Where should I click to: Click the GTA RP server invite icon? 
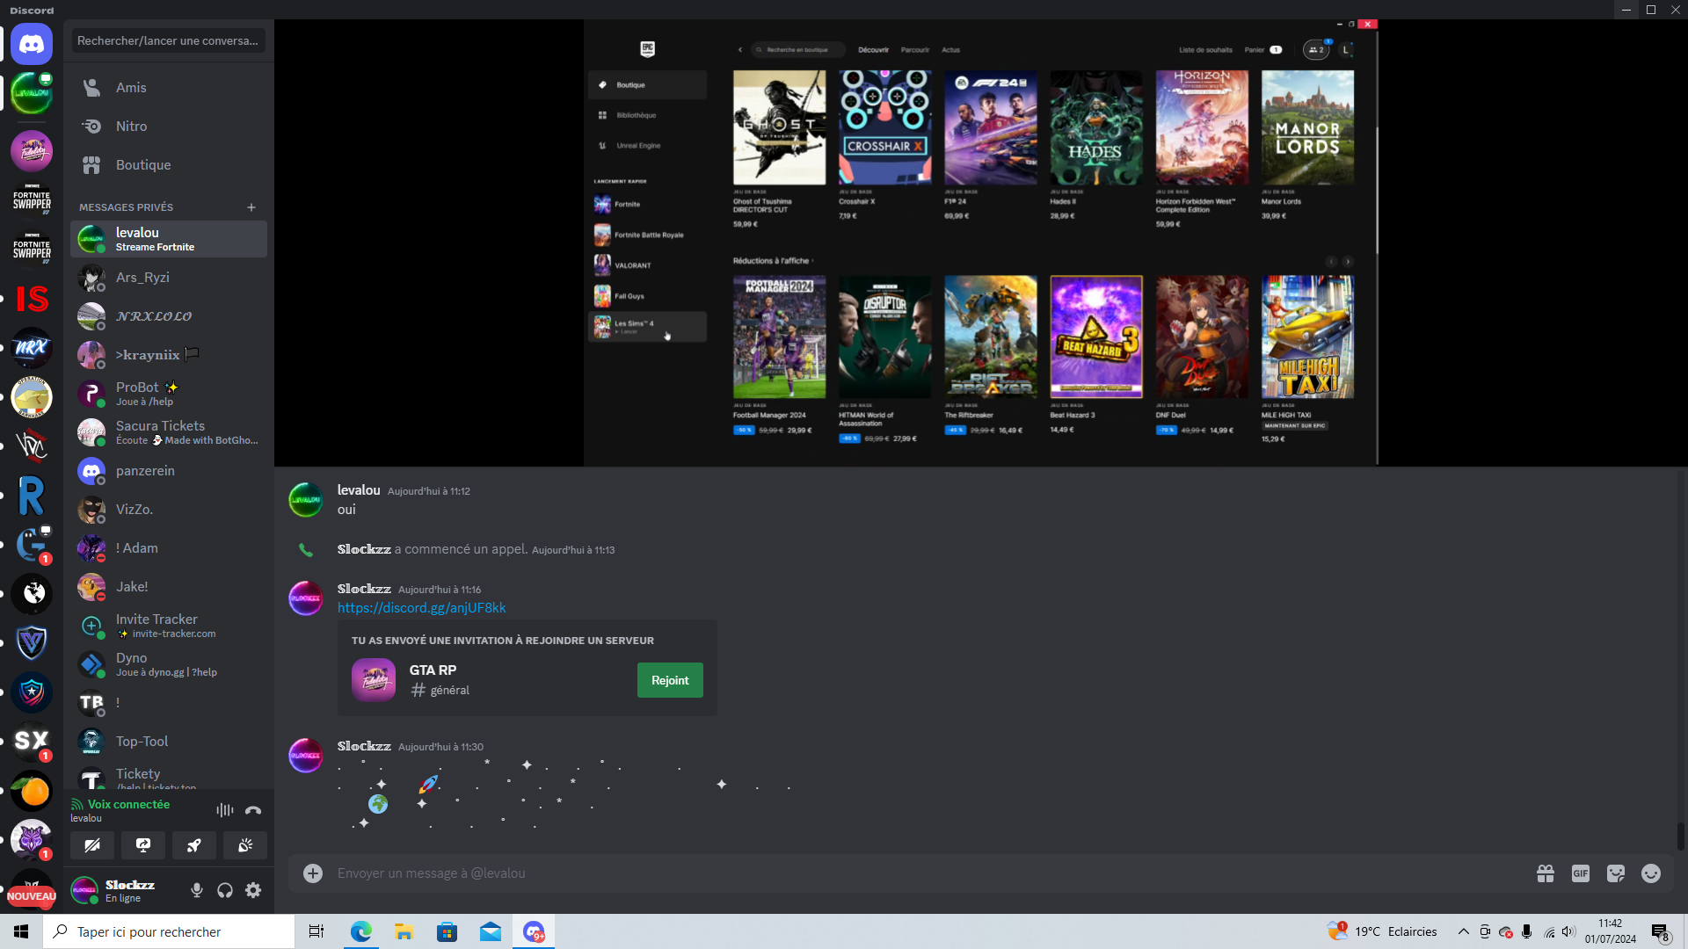point(374,680)
